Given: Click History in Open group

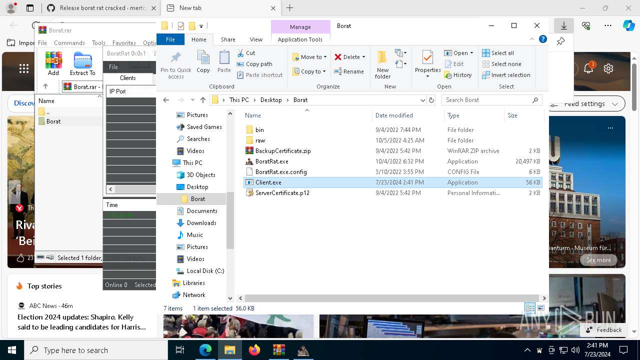Looking at the screenshot, I should point(457,75).
